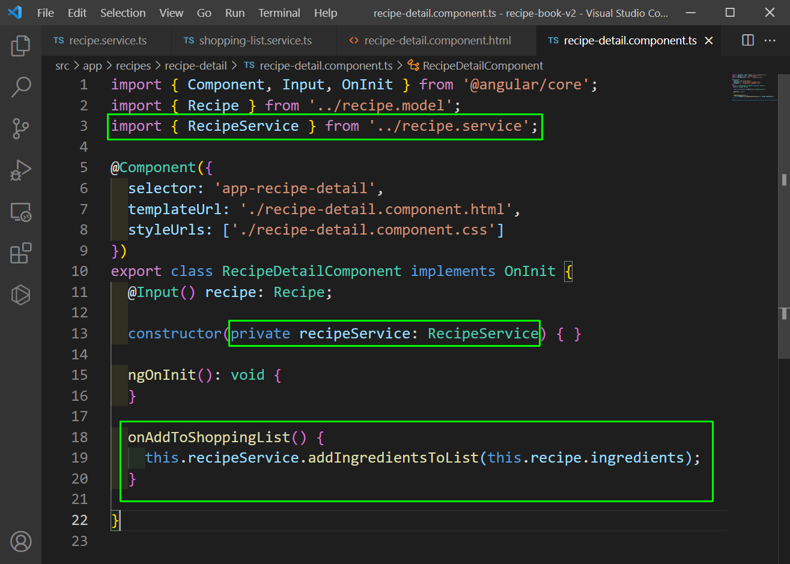Open the Source Control view
The width and height of the screenshot is (790, 564).
coord(20,128)
